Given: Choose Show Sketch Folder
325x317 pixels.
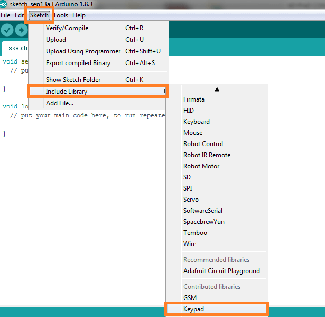Looking at the screenshot, I should point(98,80).
